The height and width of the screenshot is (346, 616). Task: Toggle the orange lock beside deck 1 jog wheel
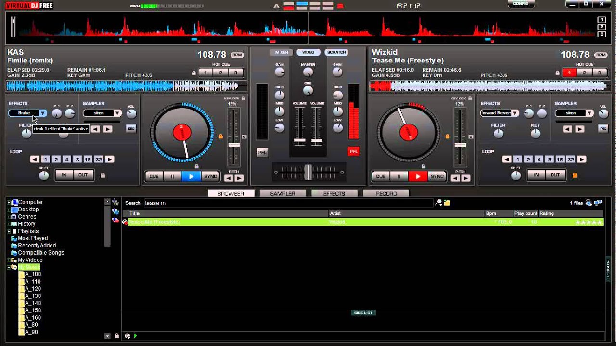pyautogui.click(x=221, y=136)
